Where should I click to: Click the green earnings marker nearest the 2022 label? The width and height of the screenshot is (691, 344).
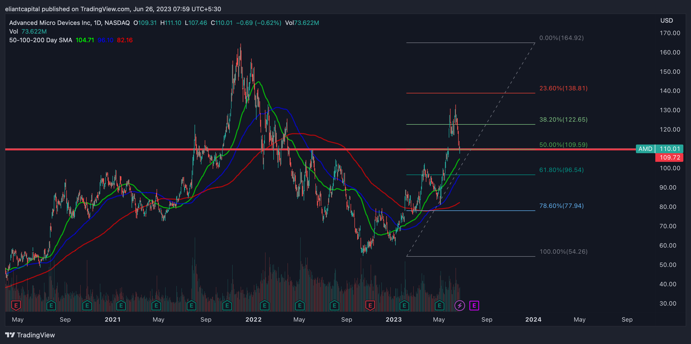[x=264, y=305]
